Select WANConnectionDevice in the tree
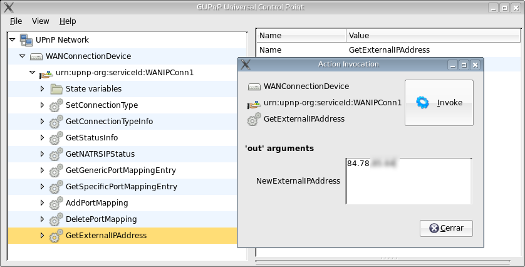This screenshot has width=525, height=267. [88, 56]
